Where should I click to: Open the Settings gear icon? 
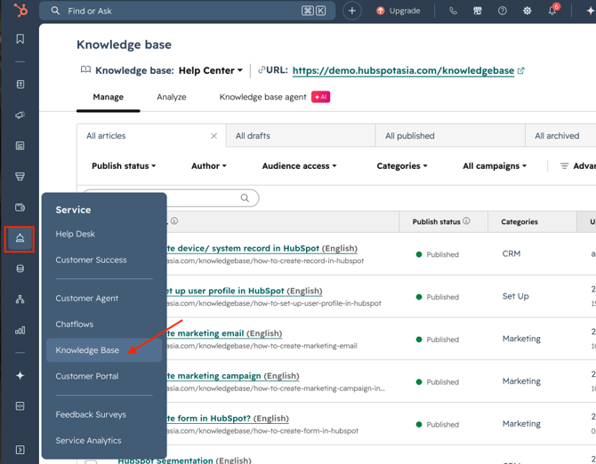[528, 11]
